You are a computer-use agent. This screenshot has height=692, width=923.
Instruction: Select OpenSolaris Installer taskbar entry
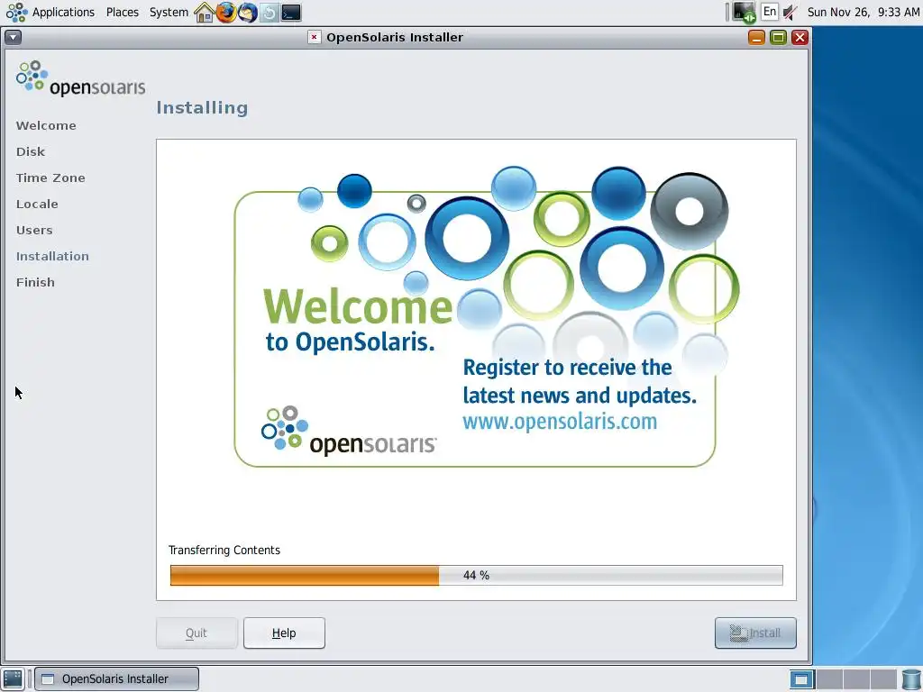point(116,679)
